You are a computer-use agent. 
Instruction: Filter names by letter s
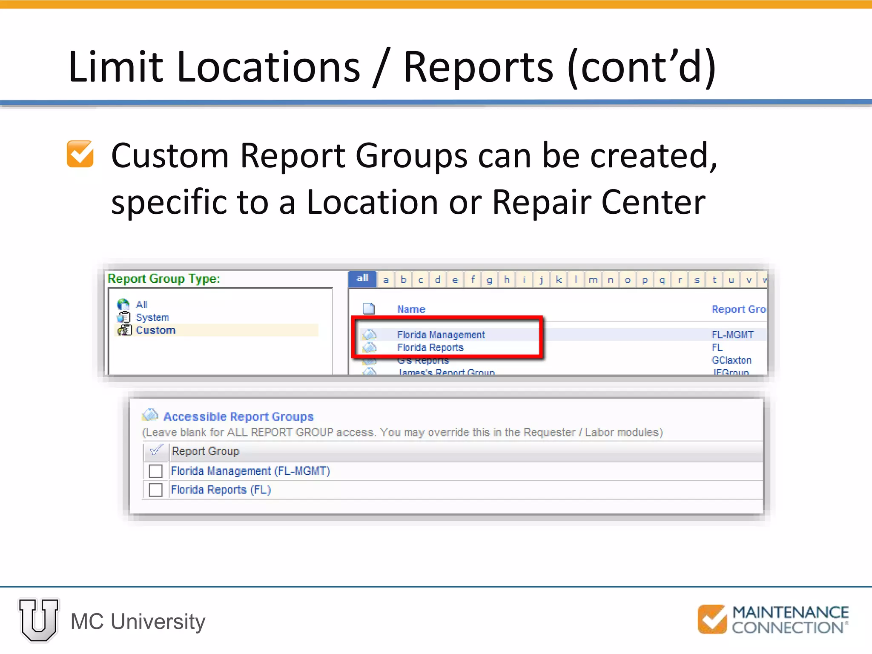(x=697, y=280)
